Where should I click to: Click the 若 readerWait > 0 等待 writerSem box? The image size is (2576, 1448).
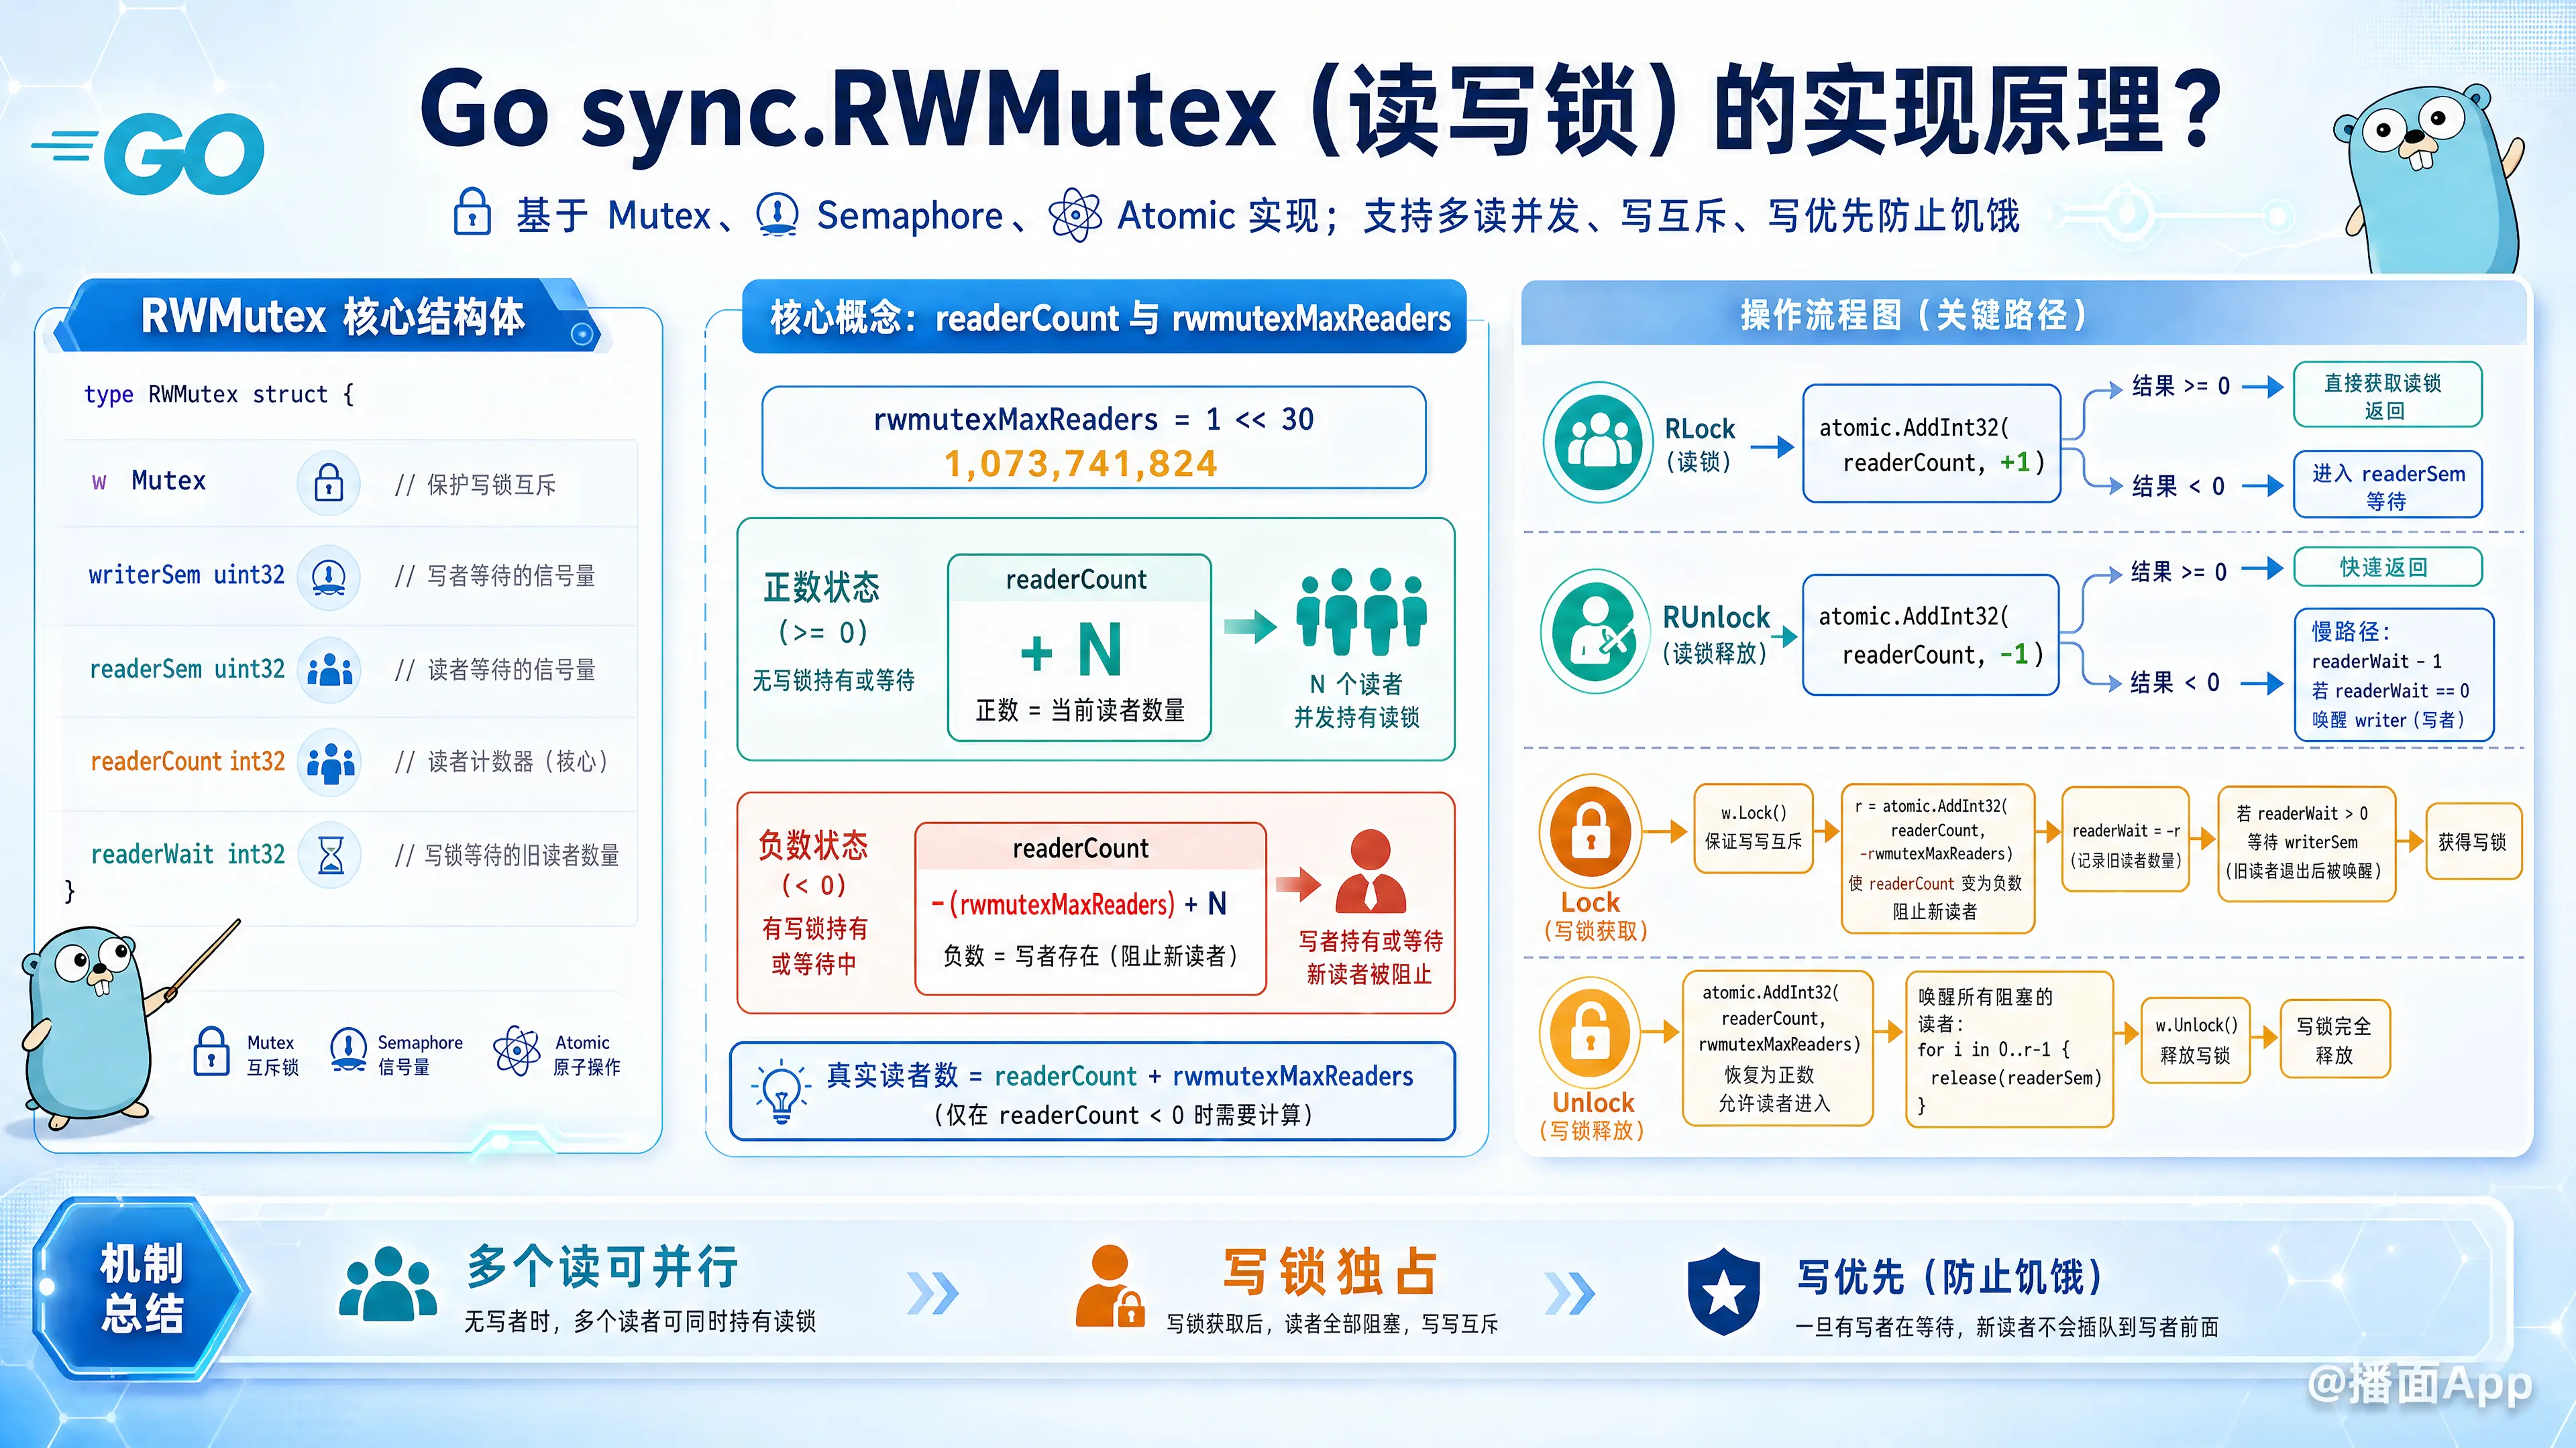point(2307,845)
